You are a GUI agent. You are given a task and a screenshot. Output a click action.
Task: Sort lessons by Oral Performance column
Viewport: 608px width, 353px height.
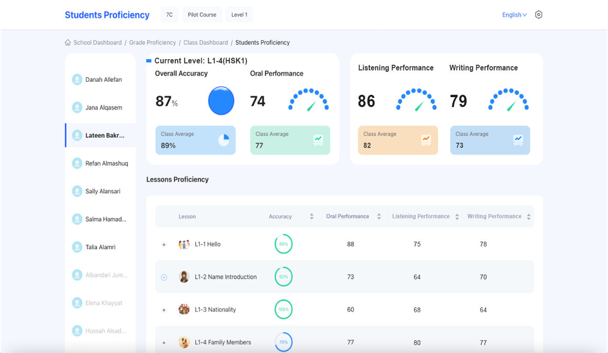click(379, 217)
